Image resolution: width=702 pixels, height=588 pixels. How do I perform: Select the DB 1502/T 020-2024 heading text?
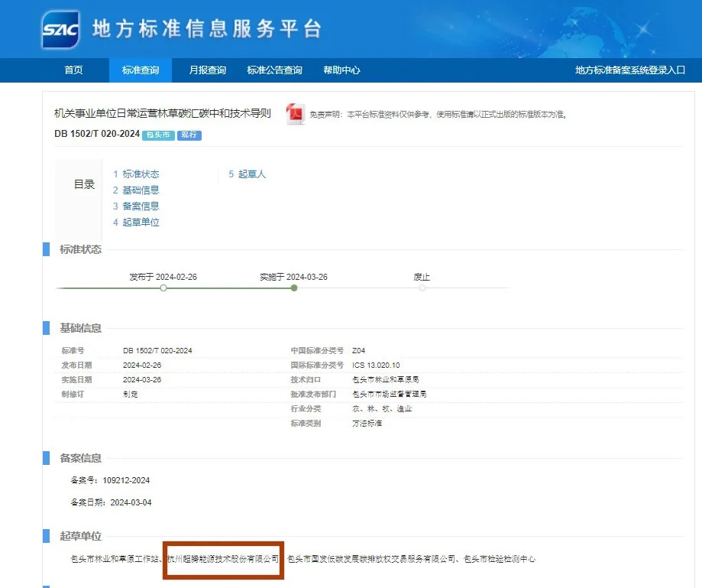(x=97, y=134)
